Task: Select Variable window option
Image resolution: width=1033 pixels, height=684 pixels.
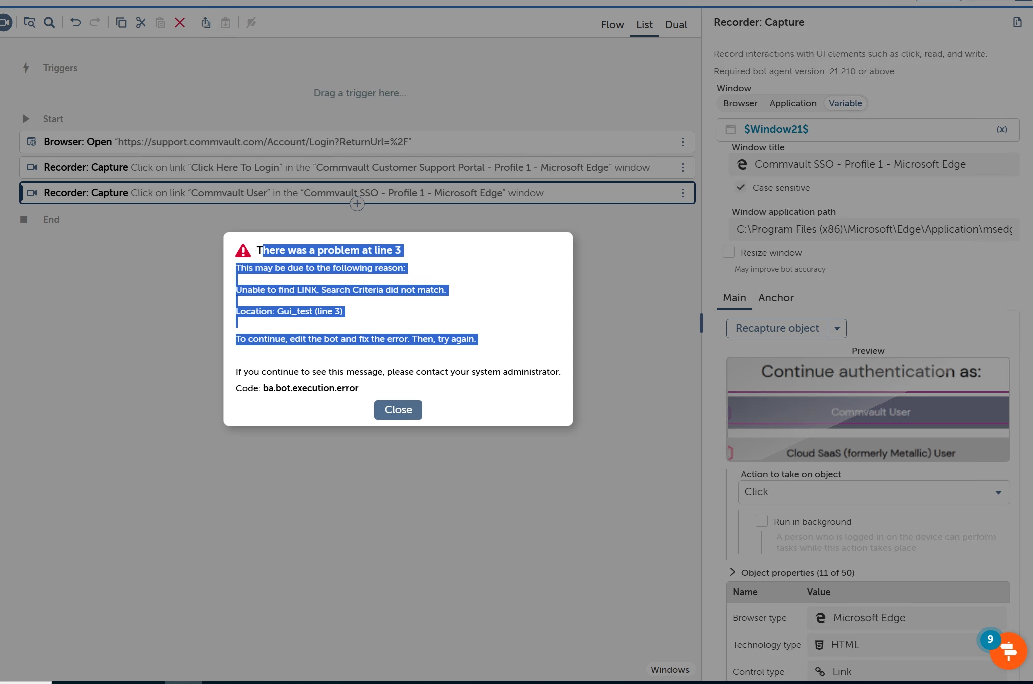Action: tap(845, 103)
